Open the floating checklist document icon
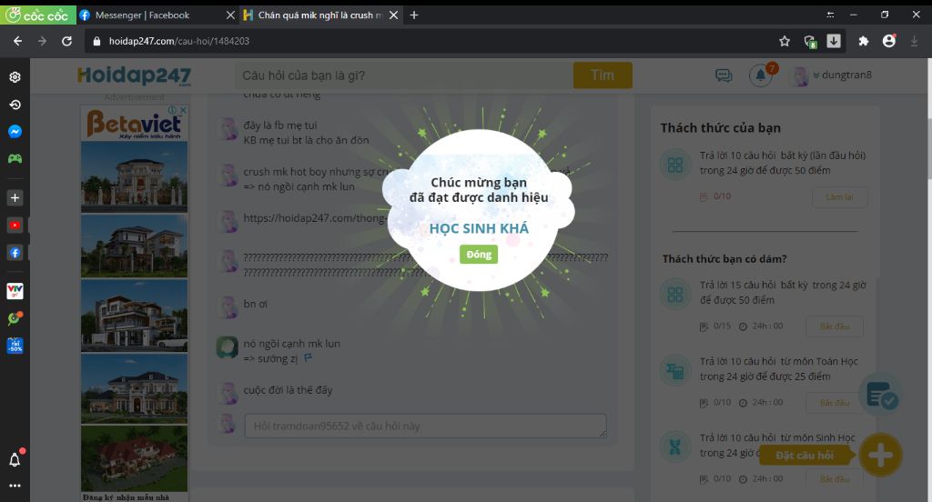This screenshot has height=502, width=932. pyautogui.click(x=881, y=395)
